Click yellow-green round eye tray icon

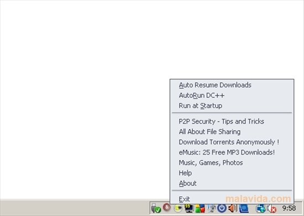tap(178, 208)
